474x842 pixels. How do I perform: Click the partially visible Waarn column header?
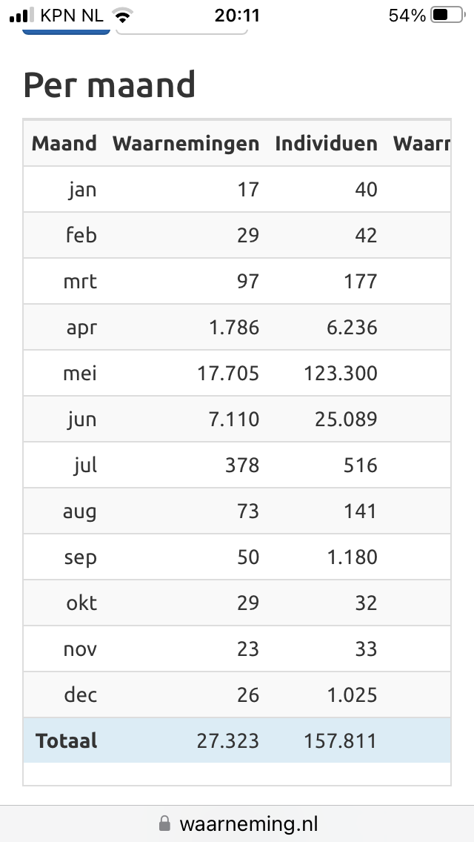click(421, 143)
